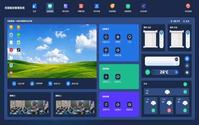Turn on the 二排 light red power switch
Viewport: 199px width, 125px height.
tap(169, 110)
